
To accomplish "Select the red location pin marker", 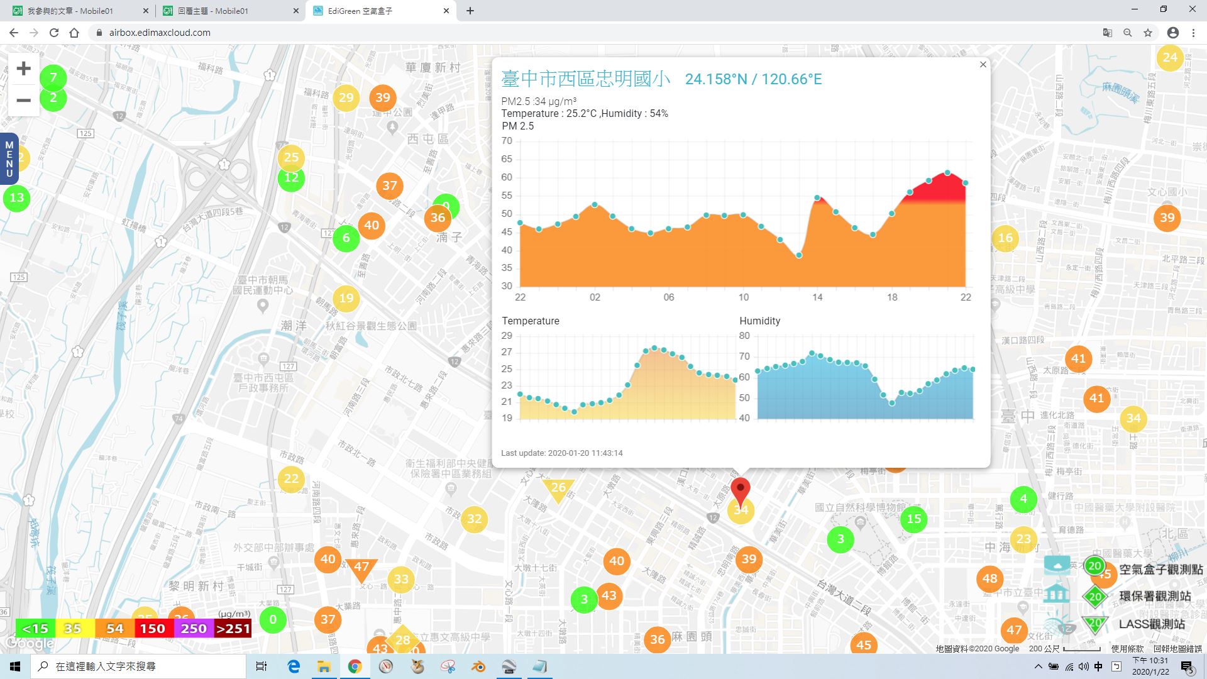I will pos(741,490).
